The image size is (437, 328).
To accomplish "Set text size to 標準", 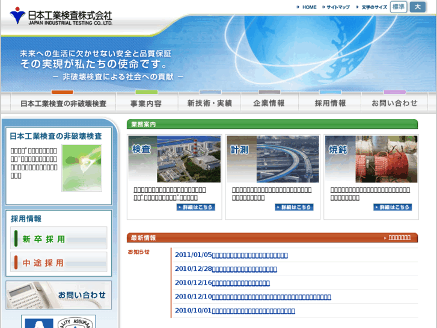I will [x=399, y=7].
